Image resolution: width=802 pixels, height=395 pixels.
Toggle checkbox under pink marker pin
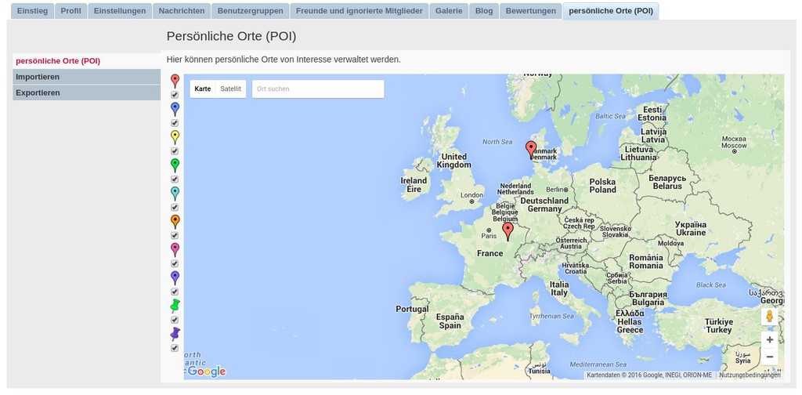point(175,264)
